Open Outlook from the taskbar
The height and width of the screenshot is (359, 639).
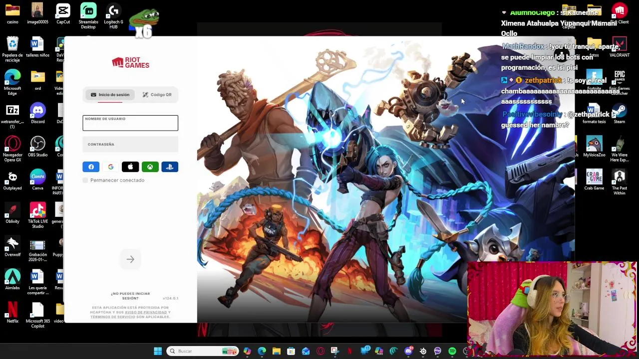[306, 351]
